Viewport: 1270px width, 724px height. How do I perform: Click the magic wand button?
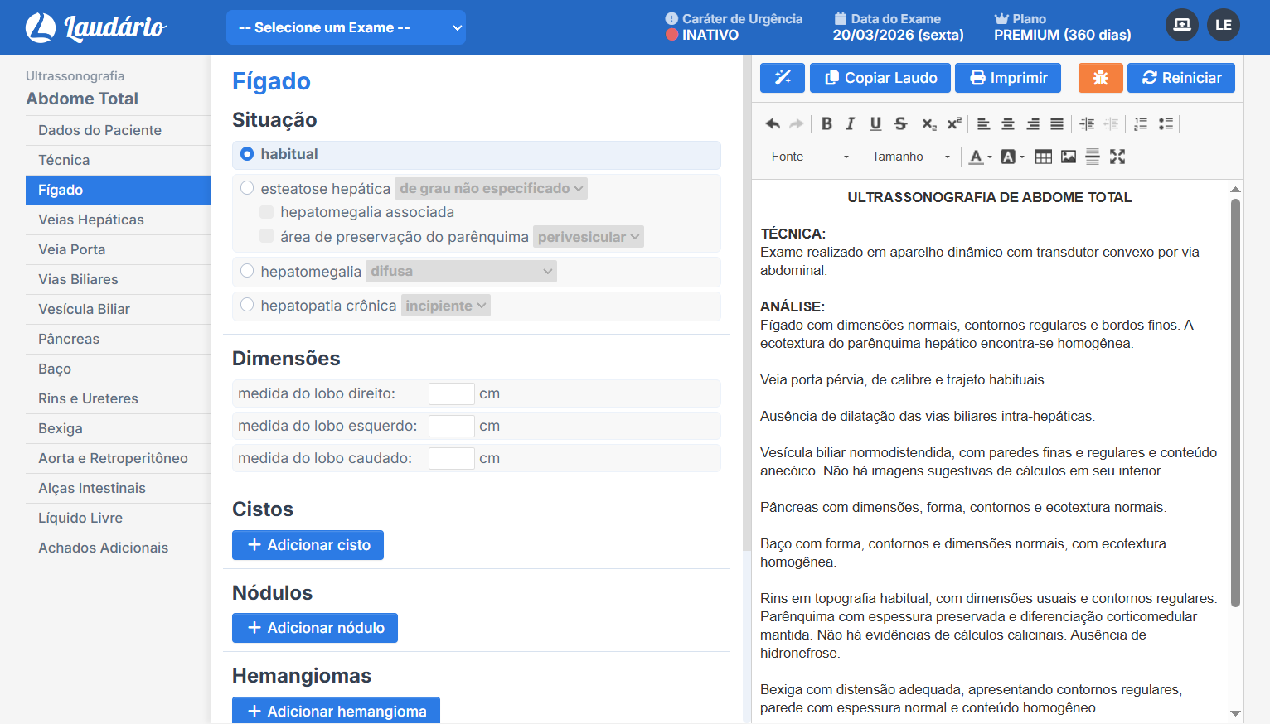coord(782,78)
